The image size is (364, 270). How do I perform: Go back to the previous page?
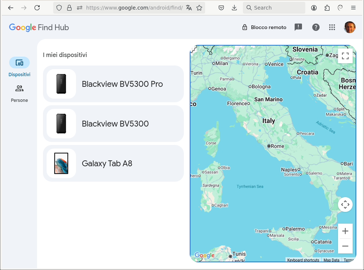click(x=11, y=8)
